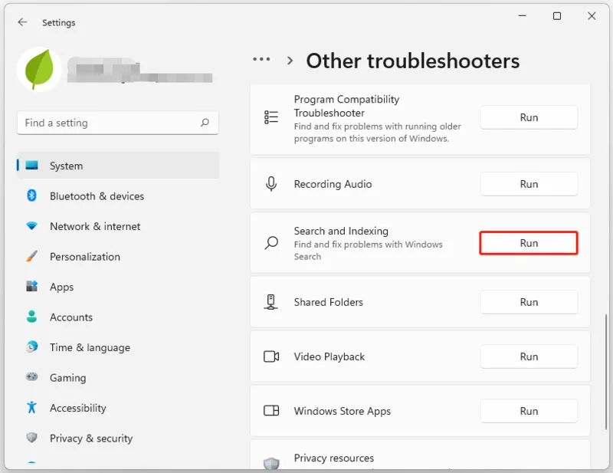Click the Shared Folders icon
Image resolution: width=613 pixels, height=473 pixels.
271,301
